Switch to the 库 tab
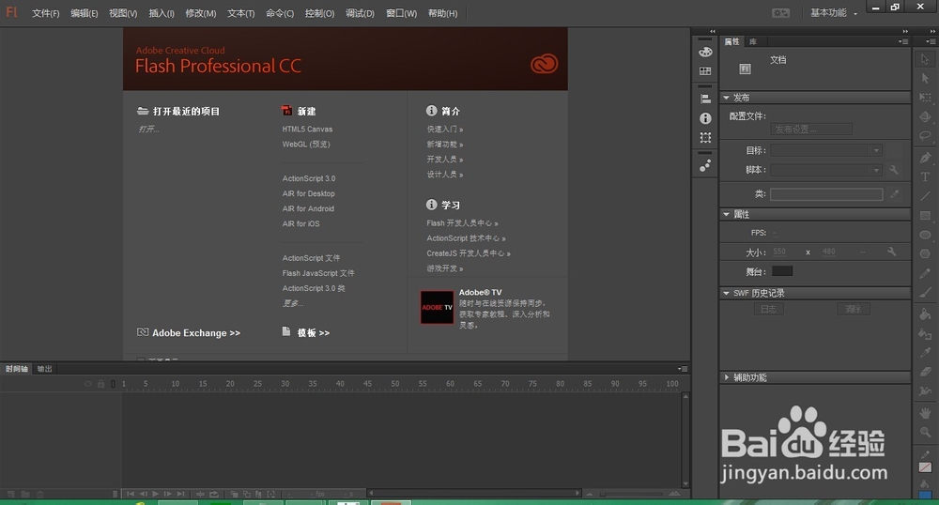Viewport: 939px width, 505px height. [753, 41]
